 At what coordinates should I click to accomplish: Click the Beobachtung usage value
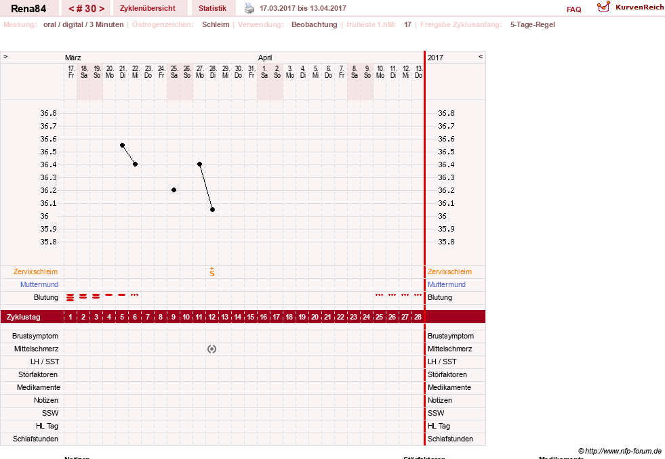coord(315,24)
